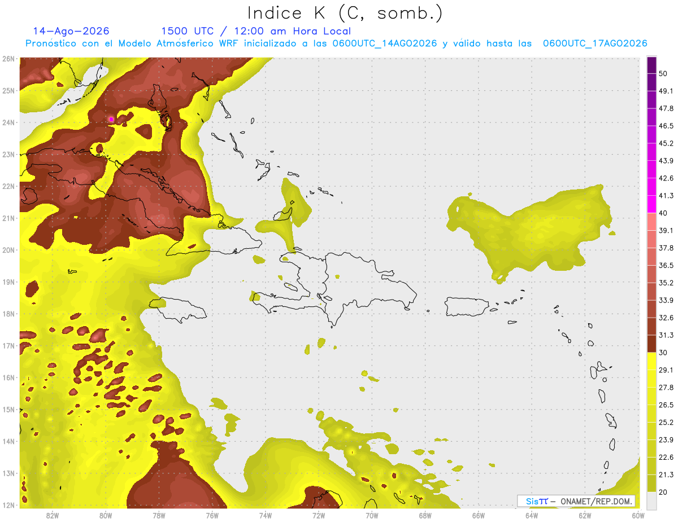The width and height of the screenshot is (678, 523).
Task: Click the longitude label "60W"
Action: pos(638,516)
